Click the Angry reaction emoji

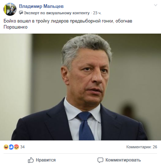point(16,147)
